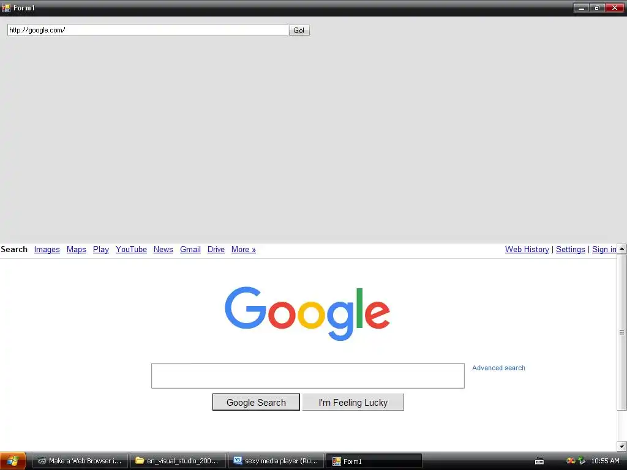Open the Web History link
This screenshot has width=627, height=470.
(x=527, y=250)
